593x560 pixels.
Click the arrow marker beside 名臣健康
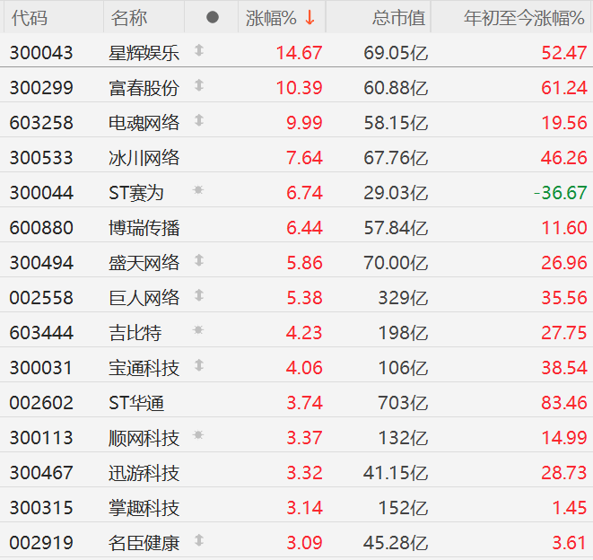pyautogui.click(x=199, y=540)
